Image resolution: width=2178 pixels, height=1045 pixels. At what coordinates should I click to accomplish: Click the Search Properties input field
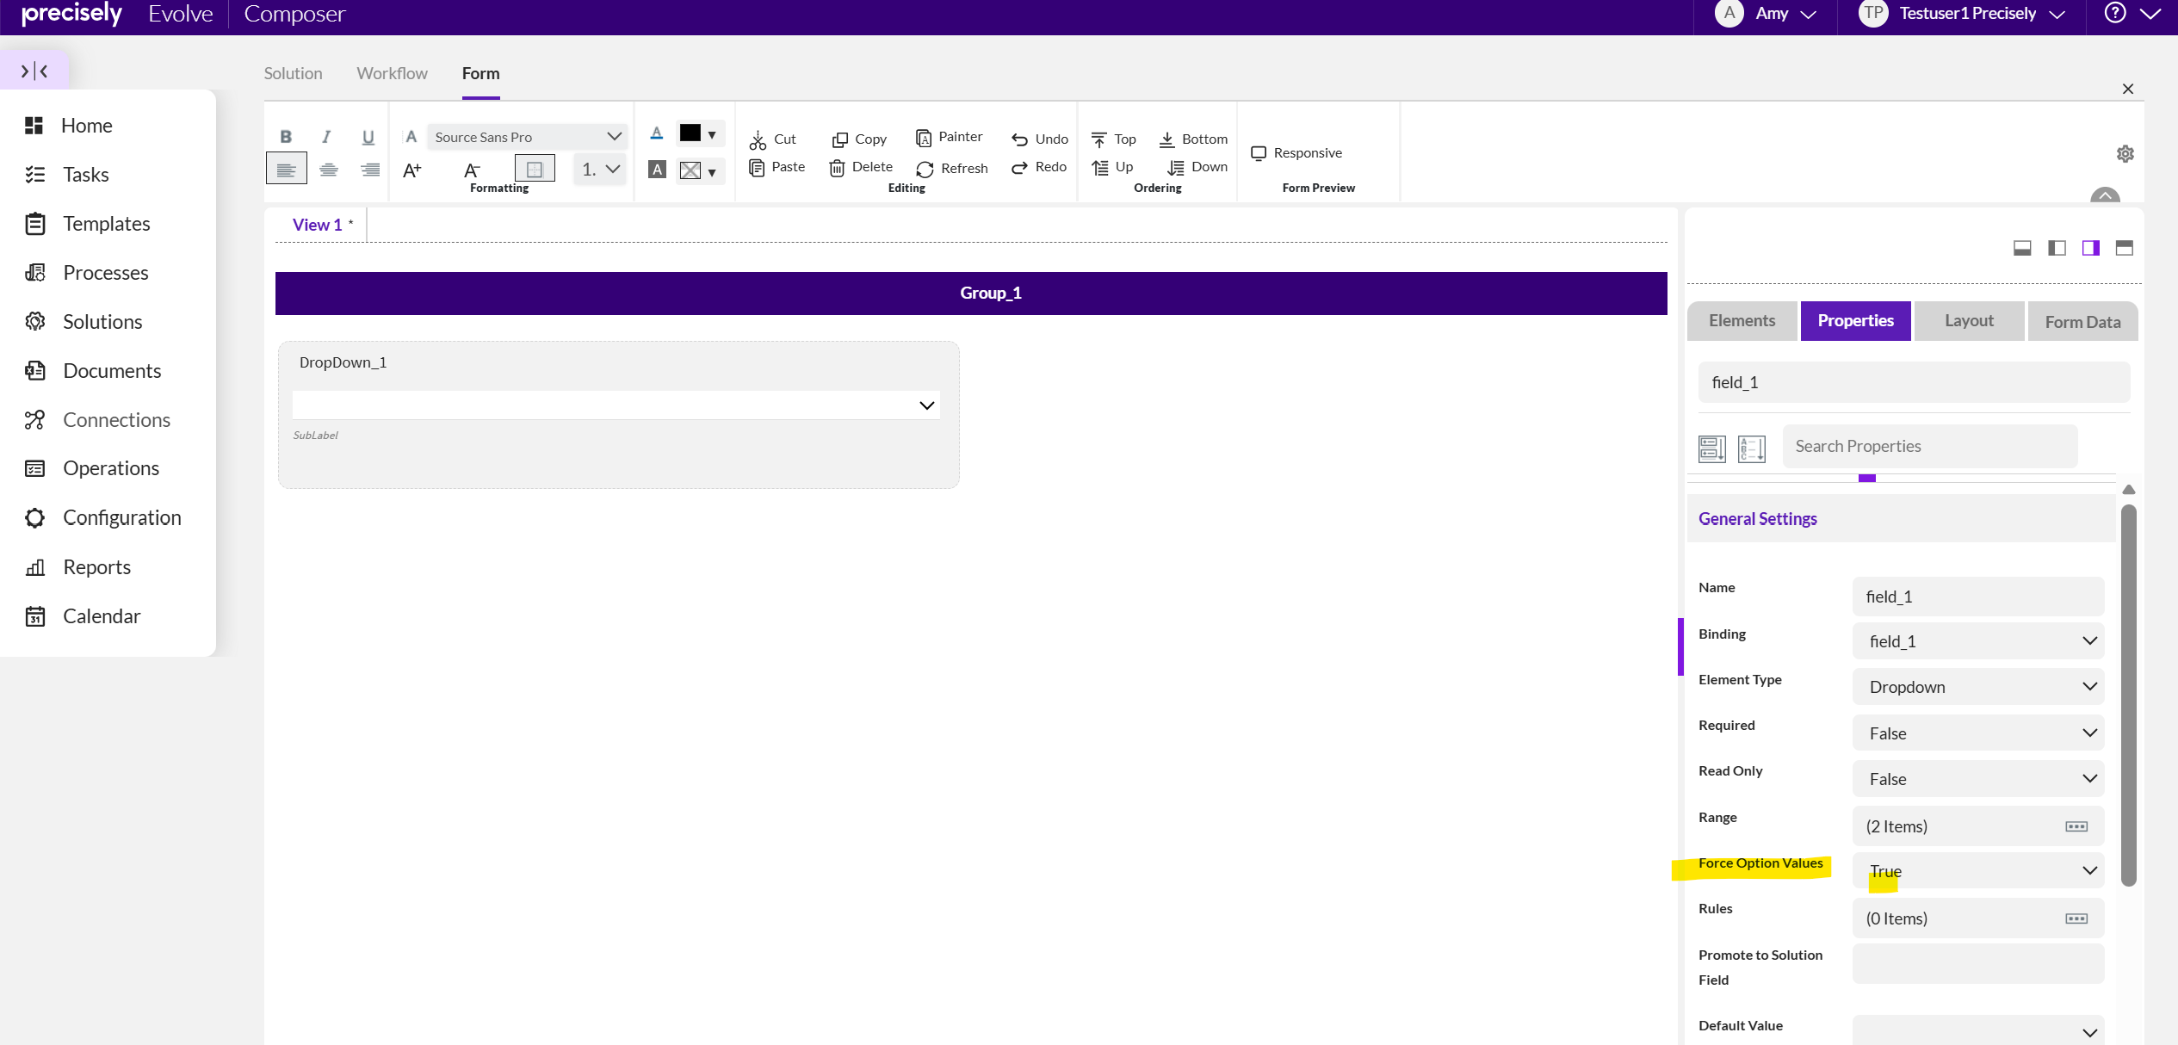[1929, 446]
